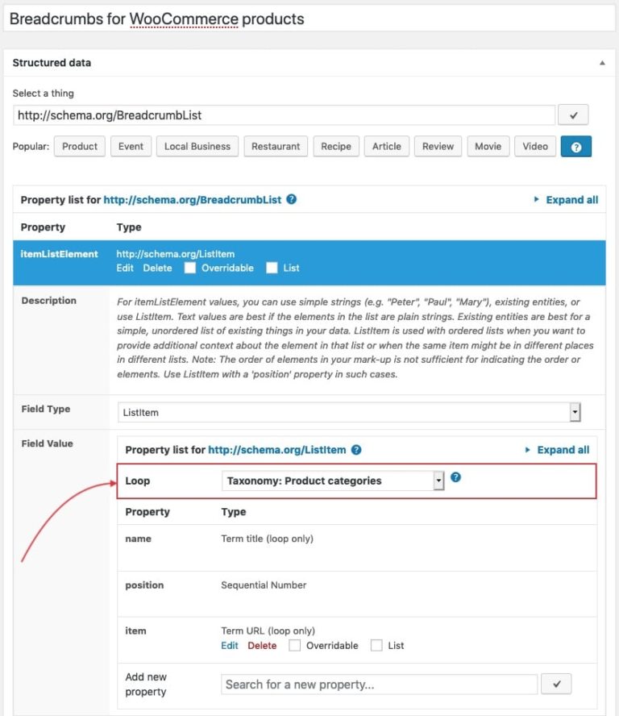The width and height of the screenshot is (619, 716).
Task: Expand all BreadcrumbList properties
Action: point(566,200)
